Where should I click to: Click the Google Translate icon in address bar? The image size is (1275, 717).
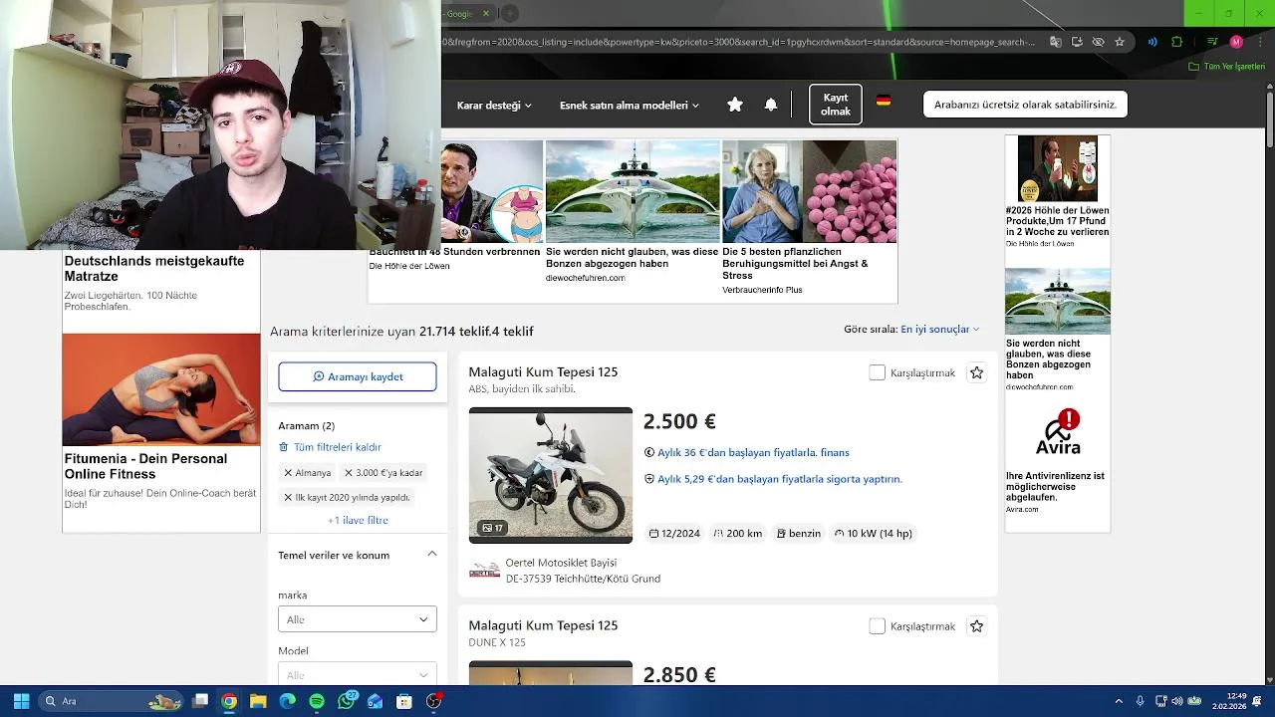click(1056, 42)
